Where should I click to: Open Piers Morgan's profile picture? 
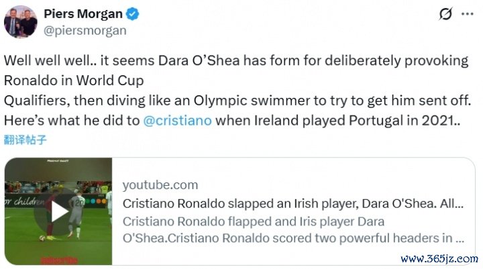coord(20,22)
